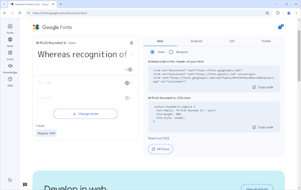
Task: Open a new browser tab
Action: (60, 4)
